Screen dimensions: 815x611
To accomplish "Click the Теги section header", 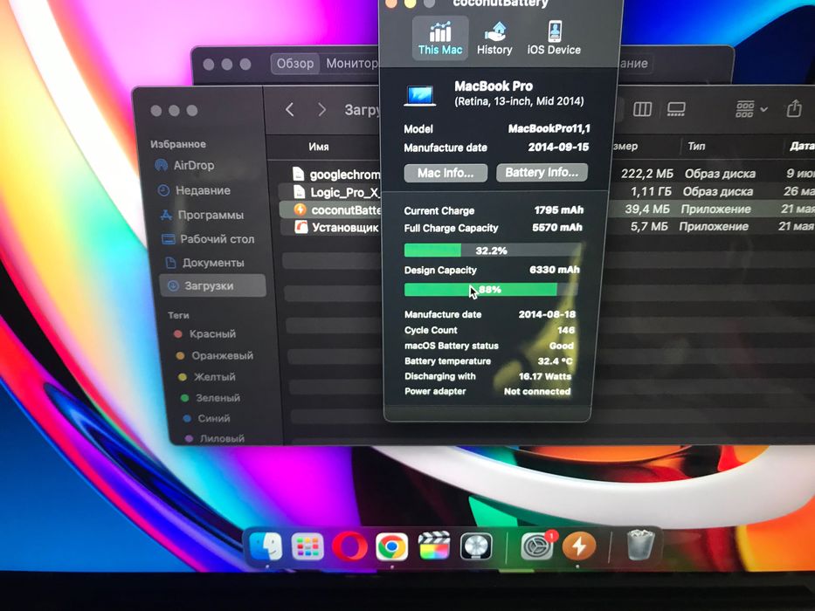I will pos(177,315).
